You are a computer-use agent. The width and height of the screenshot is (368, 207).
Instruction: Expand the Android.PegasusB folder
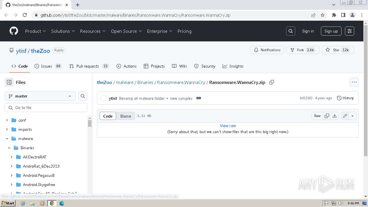(x=11, y=175)
